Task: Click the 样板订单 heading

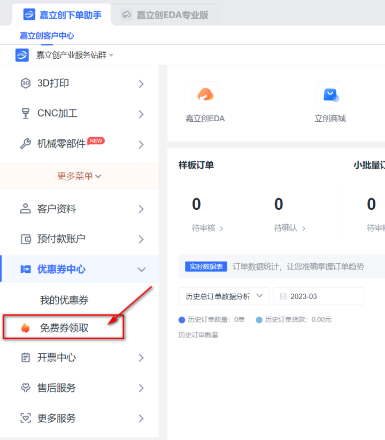Action: pos(196,165)
